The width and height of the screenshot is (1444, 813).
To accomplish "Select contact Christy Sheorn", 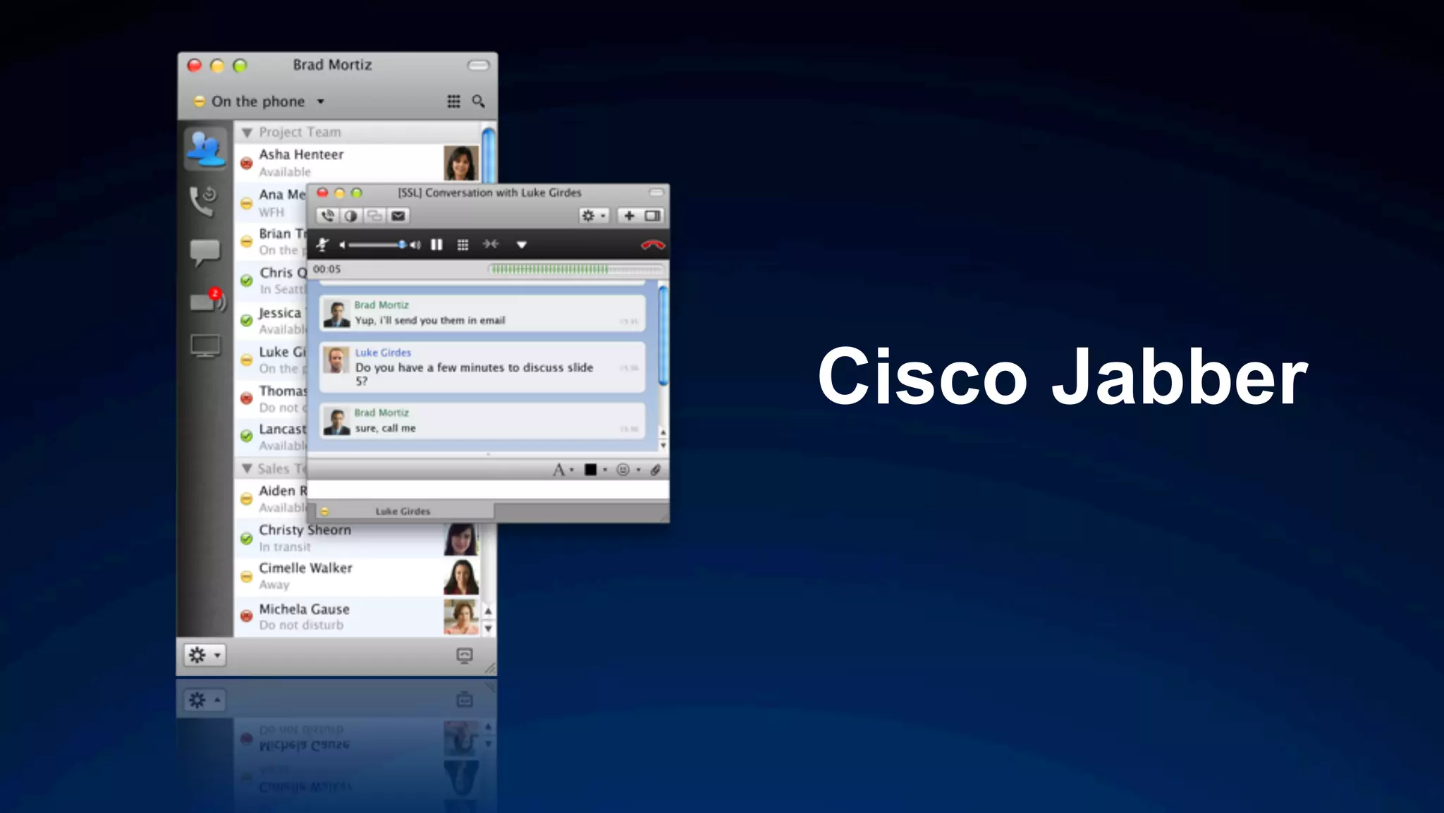I will [357, 539].
